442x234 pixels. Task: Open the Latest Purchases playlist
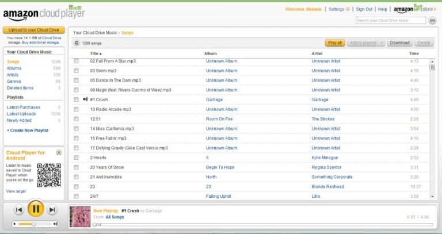tap(24, 108)
